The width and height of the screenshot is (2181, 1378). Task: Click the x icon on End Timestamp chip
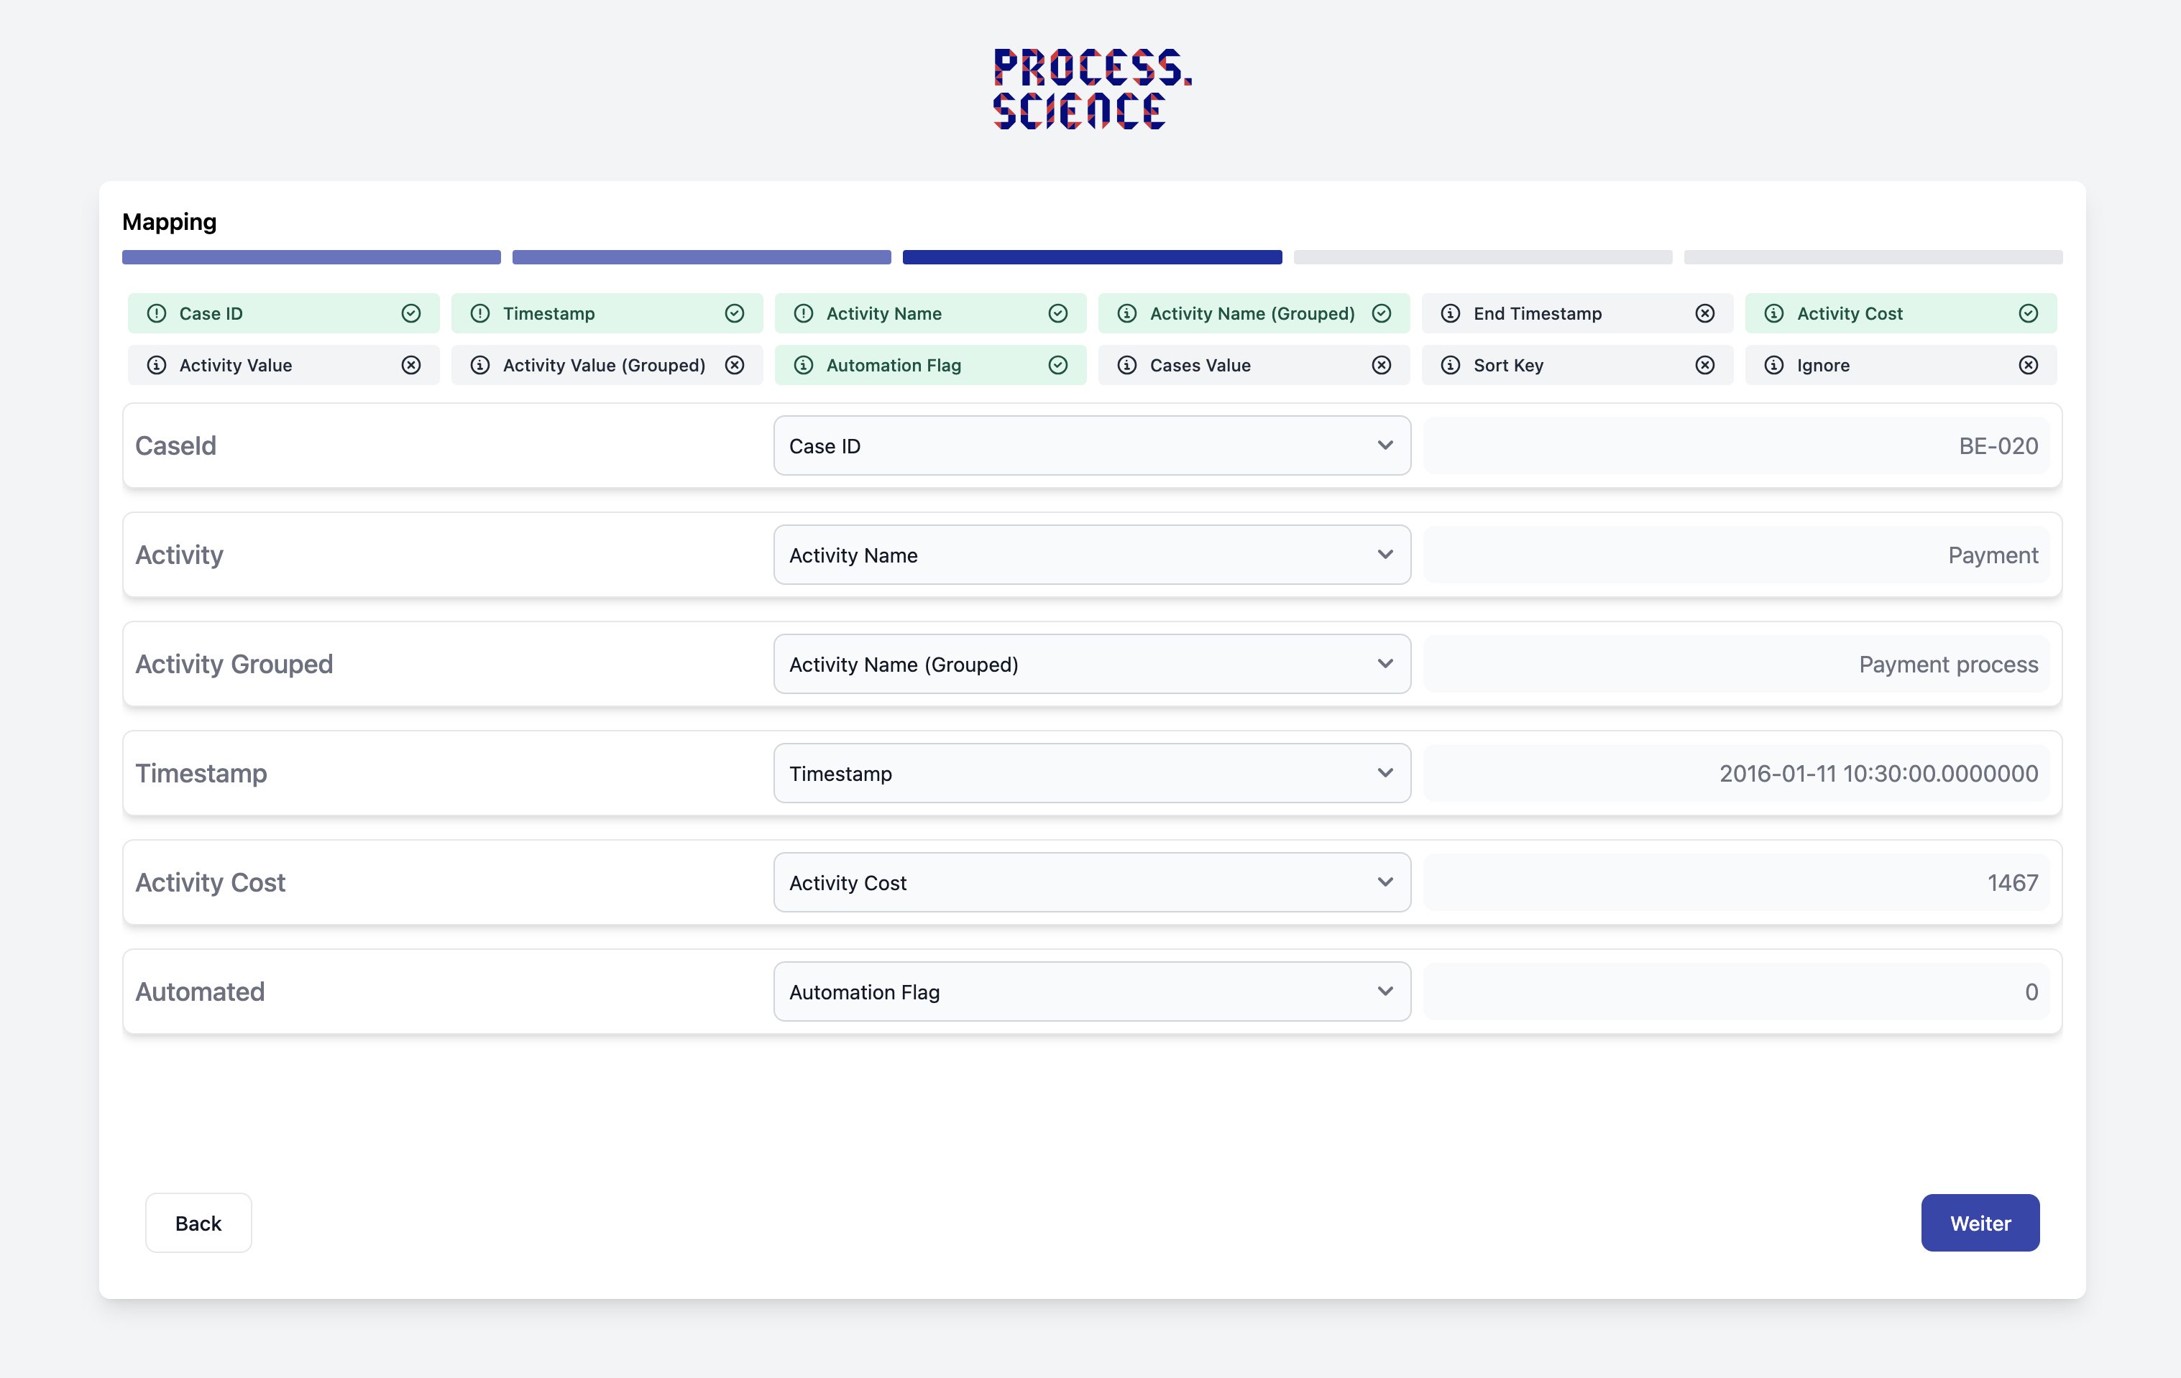(x=1704, y=313)
